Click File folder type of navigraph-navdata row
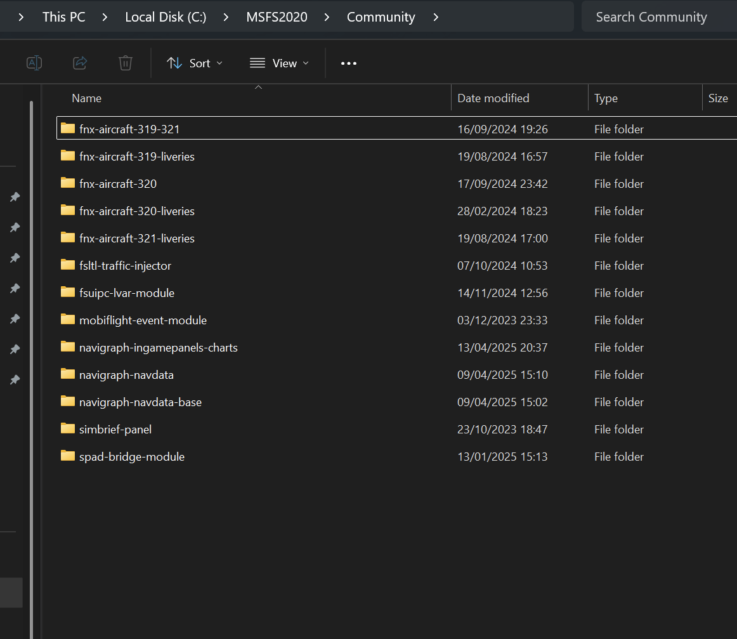 [x=618, y=375]
